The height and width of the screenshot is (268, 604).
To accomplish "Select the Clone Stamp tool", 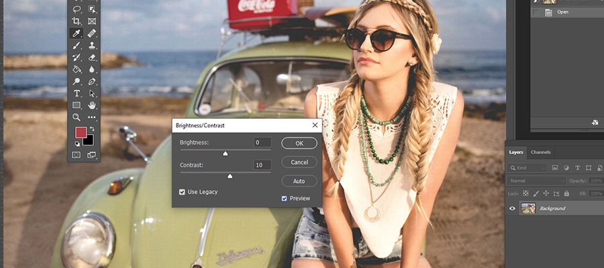I will pyautogui.click(x=92, y=46).
